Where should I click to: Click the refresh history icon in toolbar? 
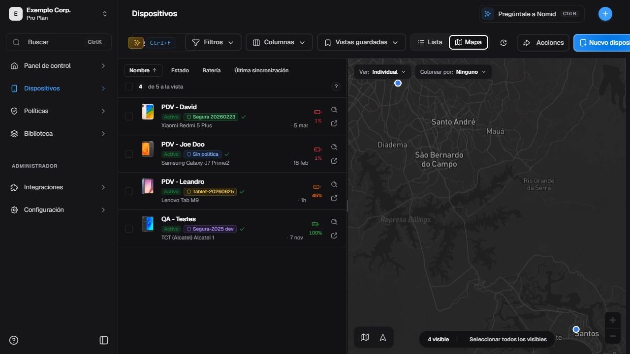coord(503,43)
